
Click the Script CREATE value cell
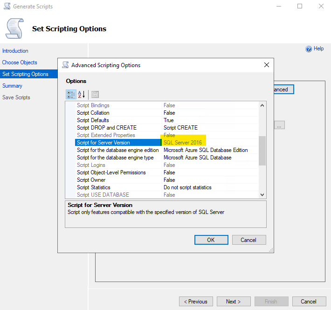point(210,128)
